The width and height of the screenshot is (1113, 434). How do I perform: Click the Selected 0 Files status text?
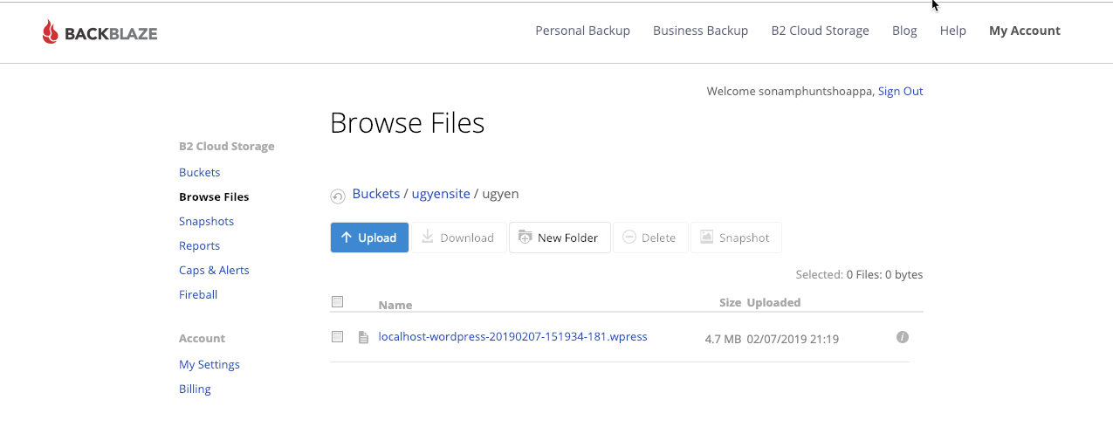point(859,274)
